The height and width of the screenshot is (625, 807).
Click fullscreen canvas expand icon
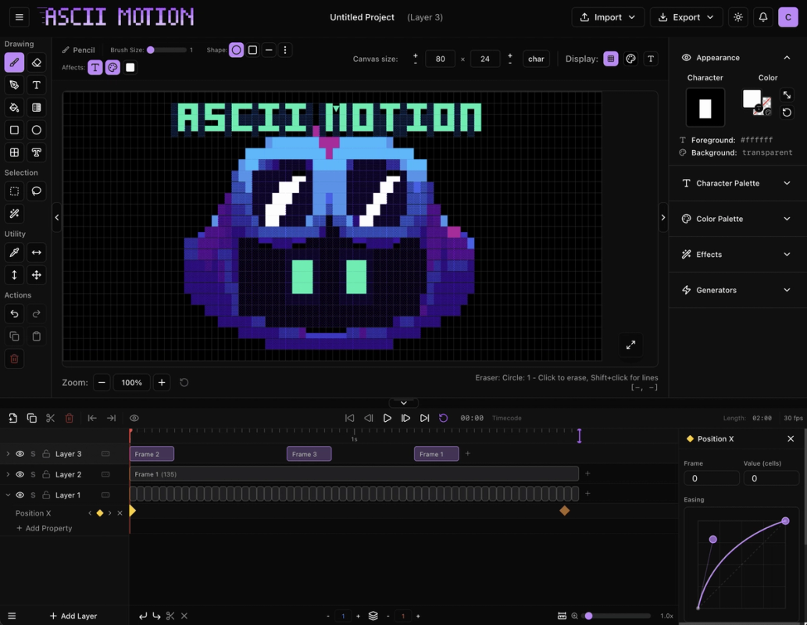click(x=630, y=345)
